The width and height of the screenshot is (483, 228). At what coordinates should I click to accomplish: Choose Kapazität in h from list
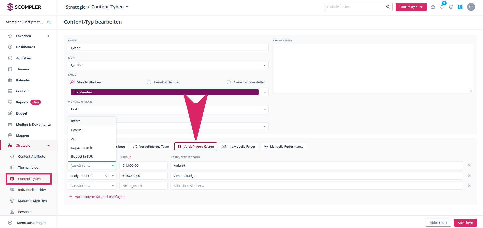point(82,148)
